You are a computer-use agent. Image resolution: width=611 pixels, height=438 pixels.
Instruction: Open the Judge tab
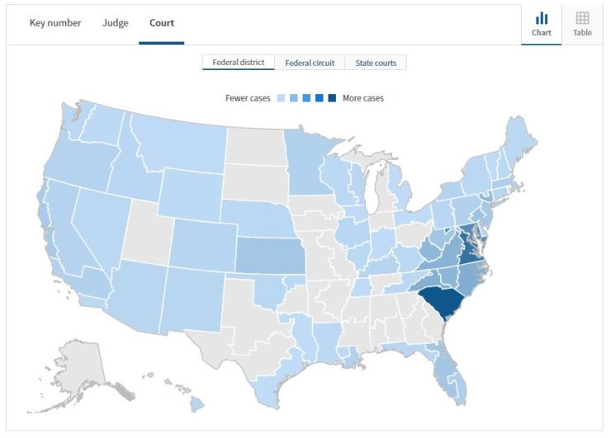pos(116,23)
